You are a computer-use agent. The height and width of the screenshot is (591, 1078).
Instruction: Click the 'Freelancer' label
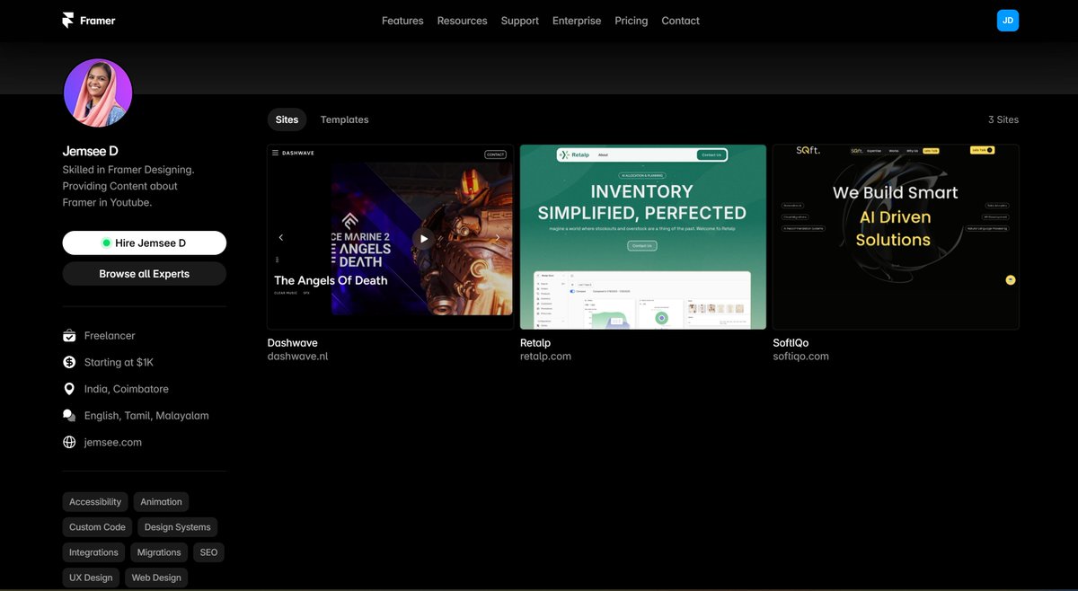pyautogui.click(x=110, y=336)
